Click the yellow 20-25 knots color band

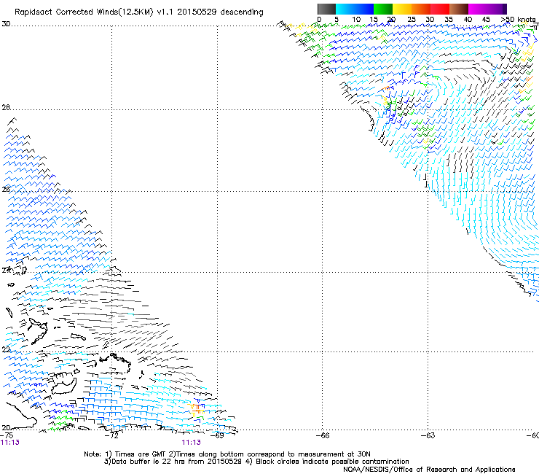[x=402, y=9]
